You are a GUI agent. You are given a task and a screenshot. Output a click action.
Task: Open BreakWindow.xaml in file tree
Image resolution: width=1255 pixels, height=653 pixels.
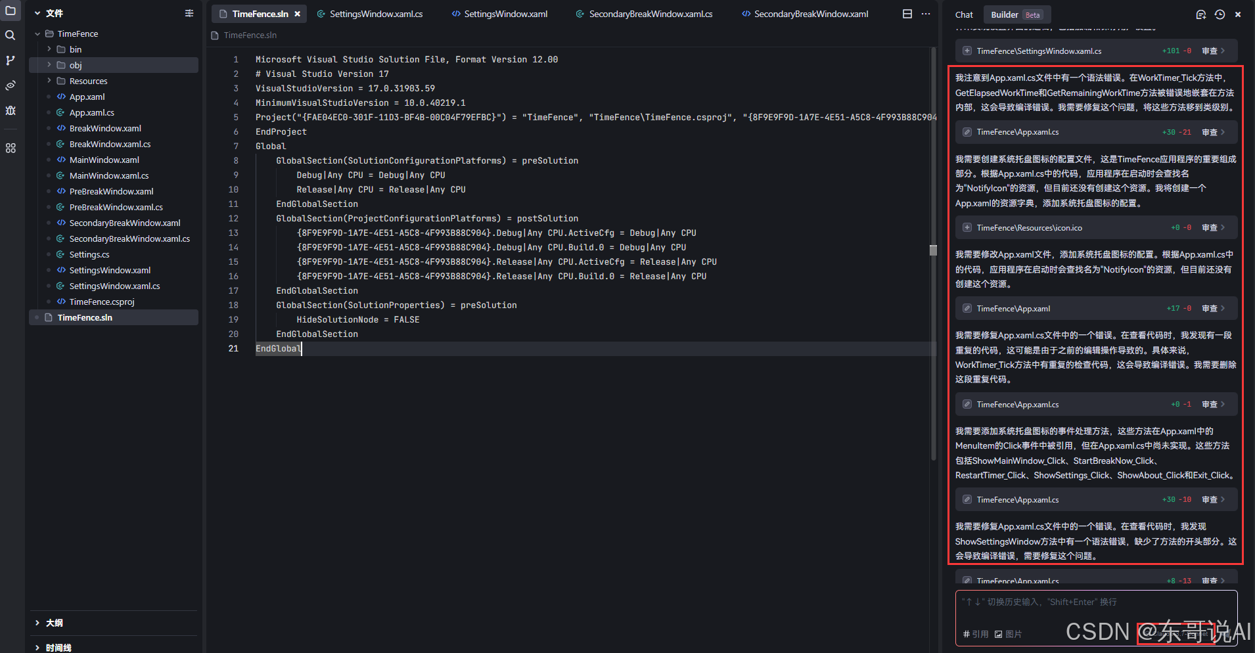[105, 128]
